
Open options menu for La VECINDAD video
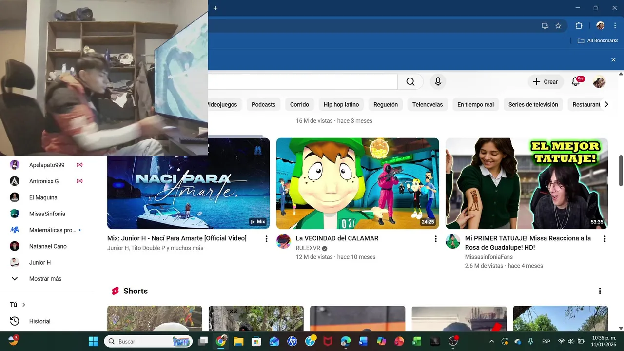pos(435,239)
